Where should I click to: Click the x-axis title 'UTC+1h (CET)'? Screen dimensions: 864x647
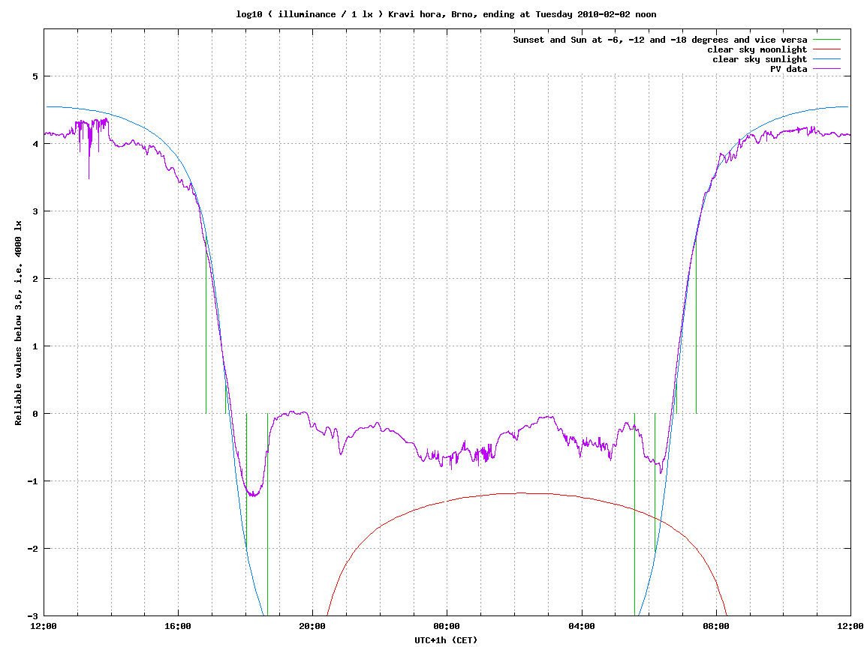coord(446,640)
